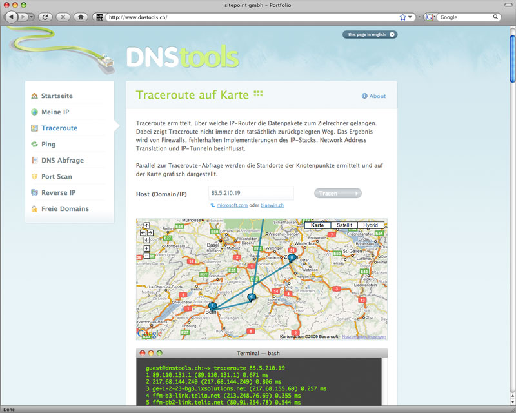The image size is (516, 413).
Task: Focus the address bar showing dnstools.ch
Action: point(252,17)
